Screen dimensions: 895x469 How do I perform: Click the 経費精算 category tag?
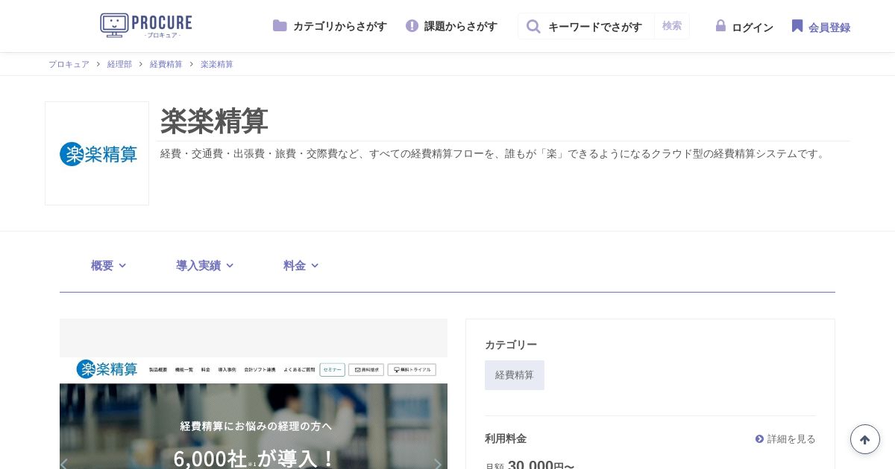tap(515, 375)
